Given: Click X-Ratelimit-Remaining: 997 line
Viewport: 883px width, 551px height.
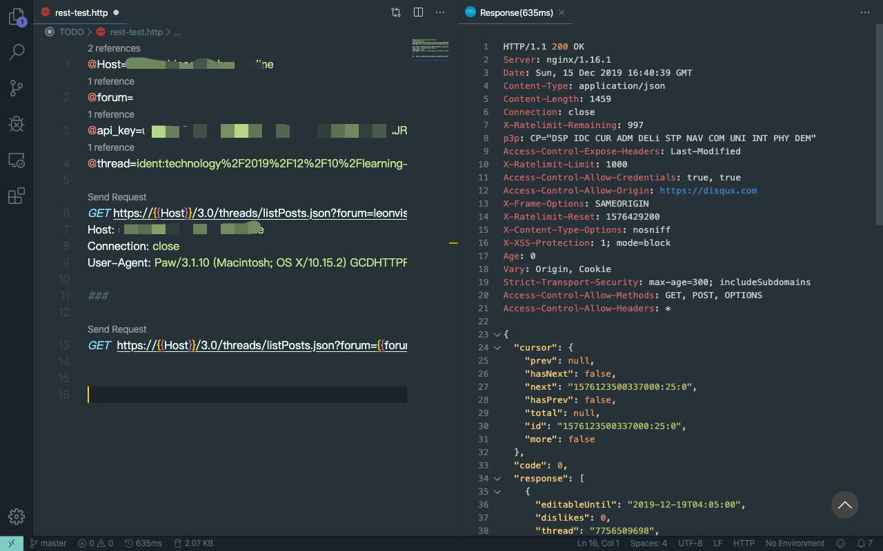Looking at the screenshot, I should (573, 125).
